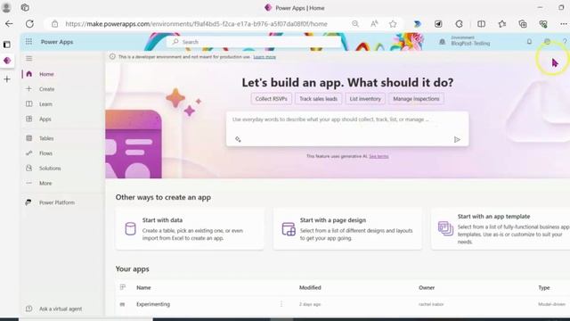
Task: Select the List inventory suggestion chip
Action: tap(365, 99)
